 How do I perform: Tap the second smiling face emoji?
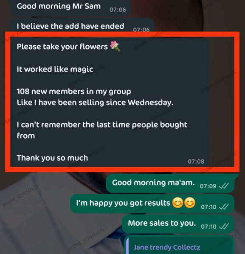190,203
